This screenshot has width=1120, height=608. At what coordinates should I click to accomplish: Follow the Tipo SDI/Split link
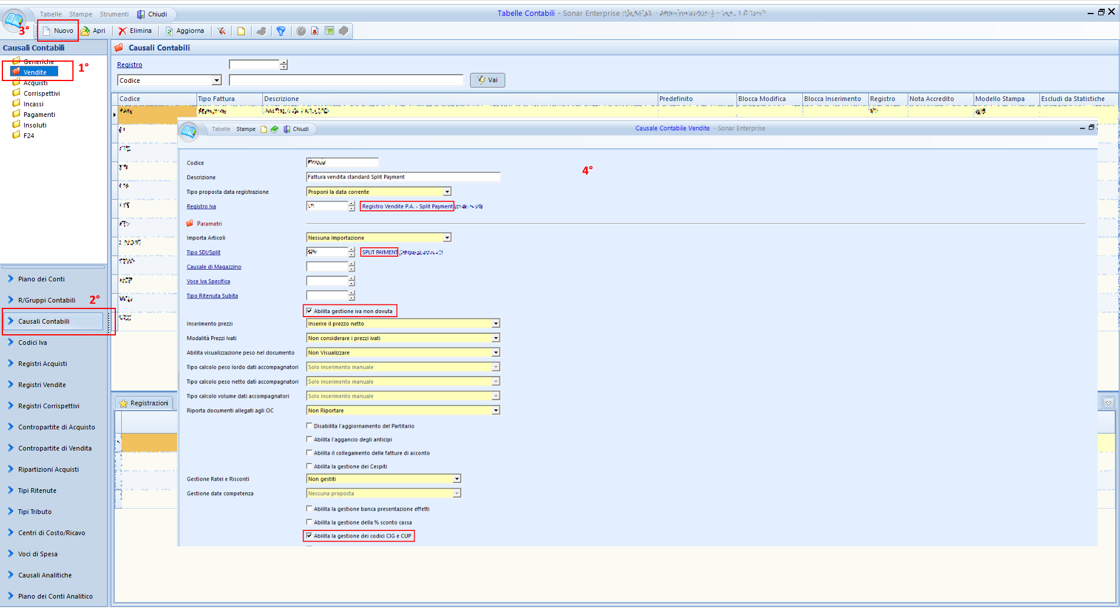coord(204,253)
